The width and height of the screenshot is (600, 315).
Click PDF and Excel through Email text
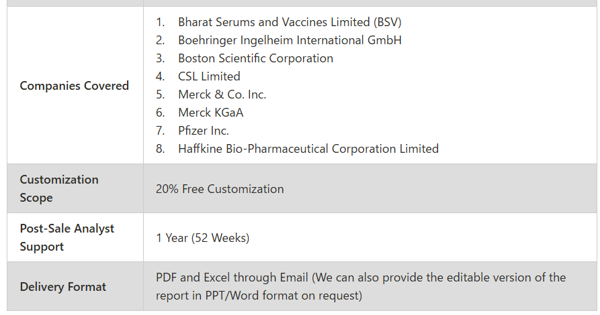coord(232,277)
